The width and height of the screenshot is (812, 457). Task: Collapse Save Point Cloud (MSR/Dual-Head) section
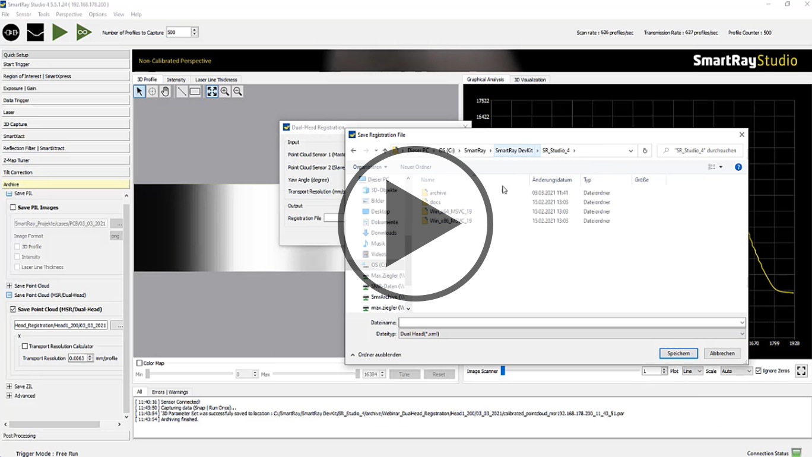9,295
